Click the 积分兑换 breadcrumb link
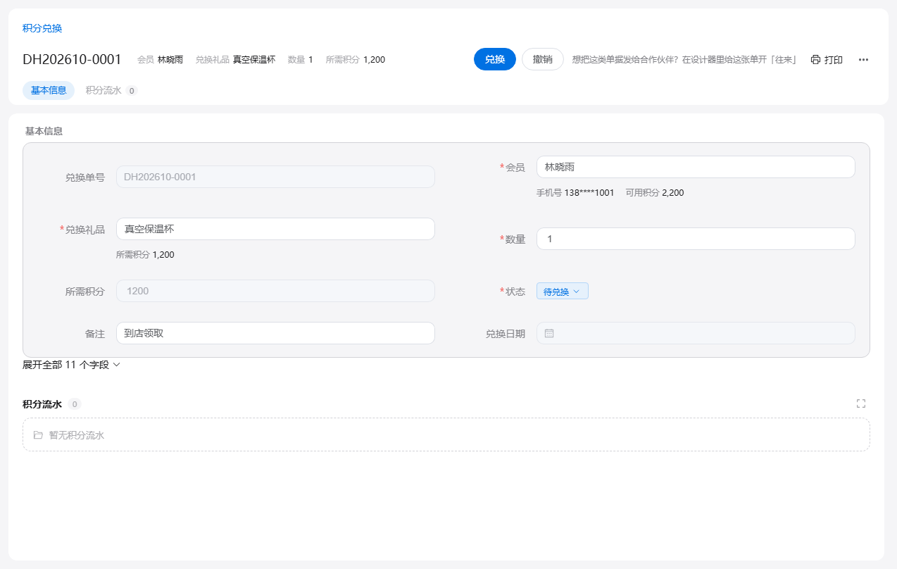Viewport: 897px width, 569px height. click(x=42, y=28)
